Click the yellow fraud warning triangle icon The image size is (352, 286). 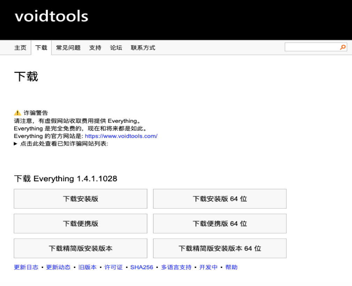17,113
